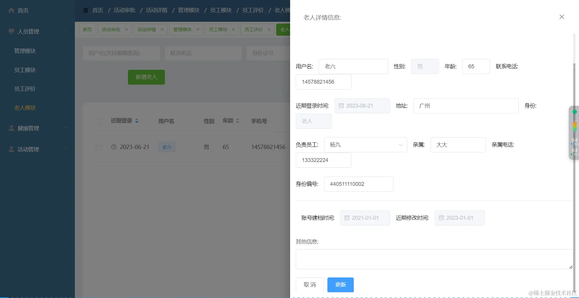The width and height of the screenshot is (579, 298).
Task: Close the 管理模块 tab
Action: [198, 30]
